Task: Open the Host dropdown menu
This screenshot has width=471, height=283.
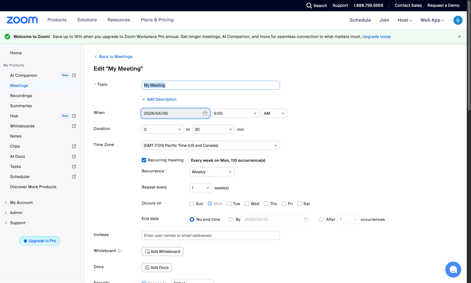Action: click(x=405, y=20)
